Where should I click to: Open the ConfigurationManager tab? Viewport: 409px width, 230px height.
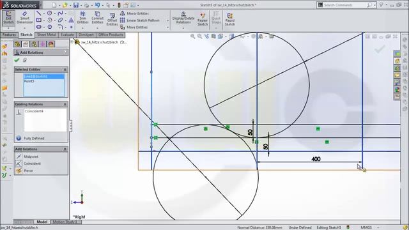(34, 44)
